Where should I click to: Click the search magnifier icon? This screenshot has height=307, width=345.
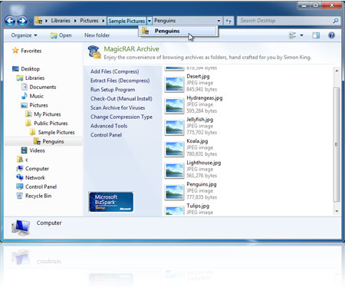point(336,21)
